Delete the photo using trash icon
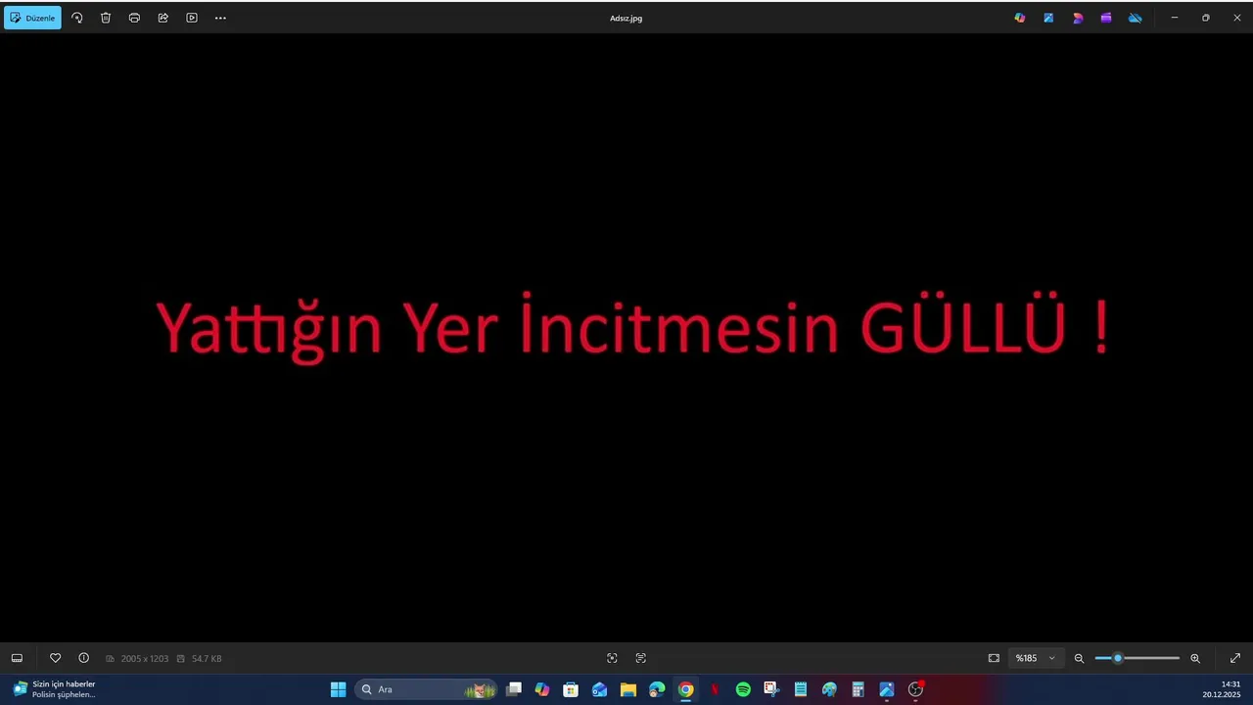The width and height of the screenshot is (1253, 705). [106, 18]
